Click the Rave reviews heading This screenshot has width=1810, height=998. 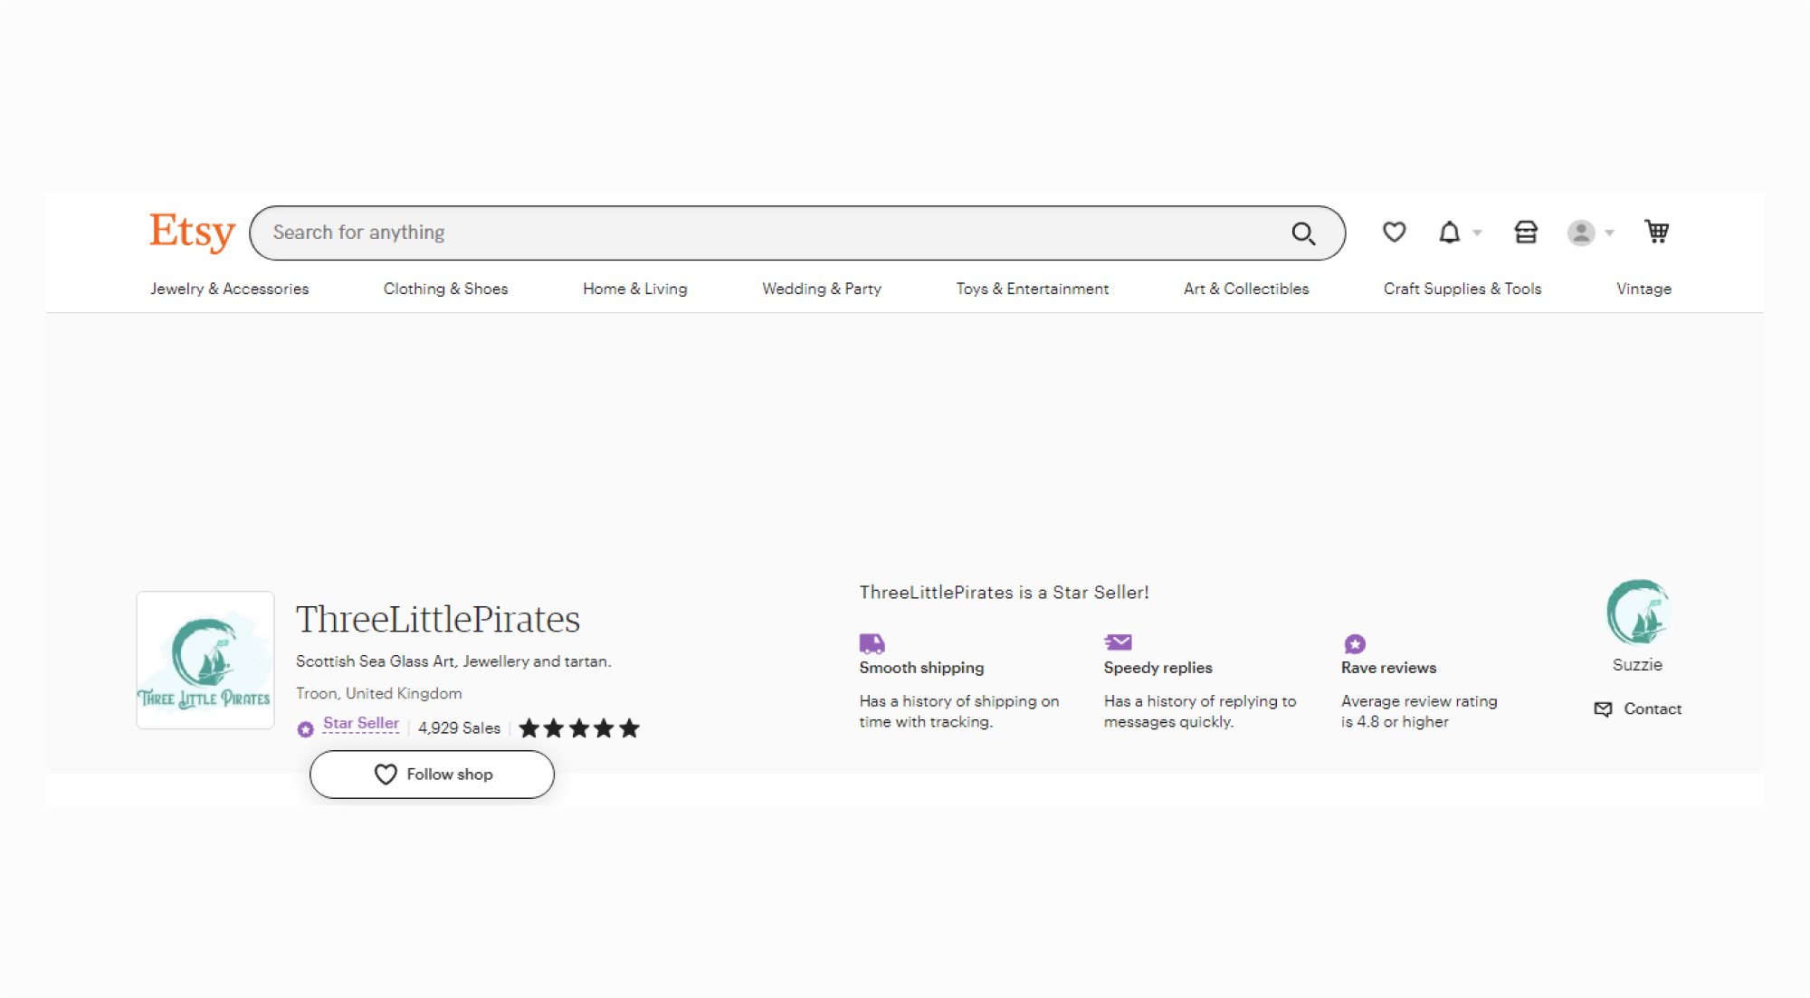point(1388,668)
